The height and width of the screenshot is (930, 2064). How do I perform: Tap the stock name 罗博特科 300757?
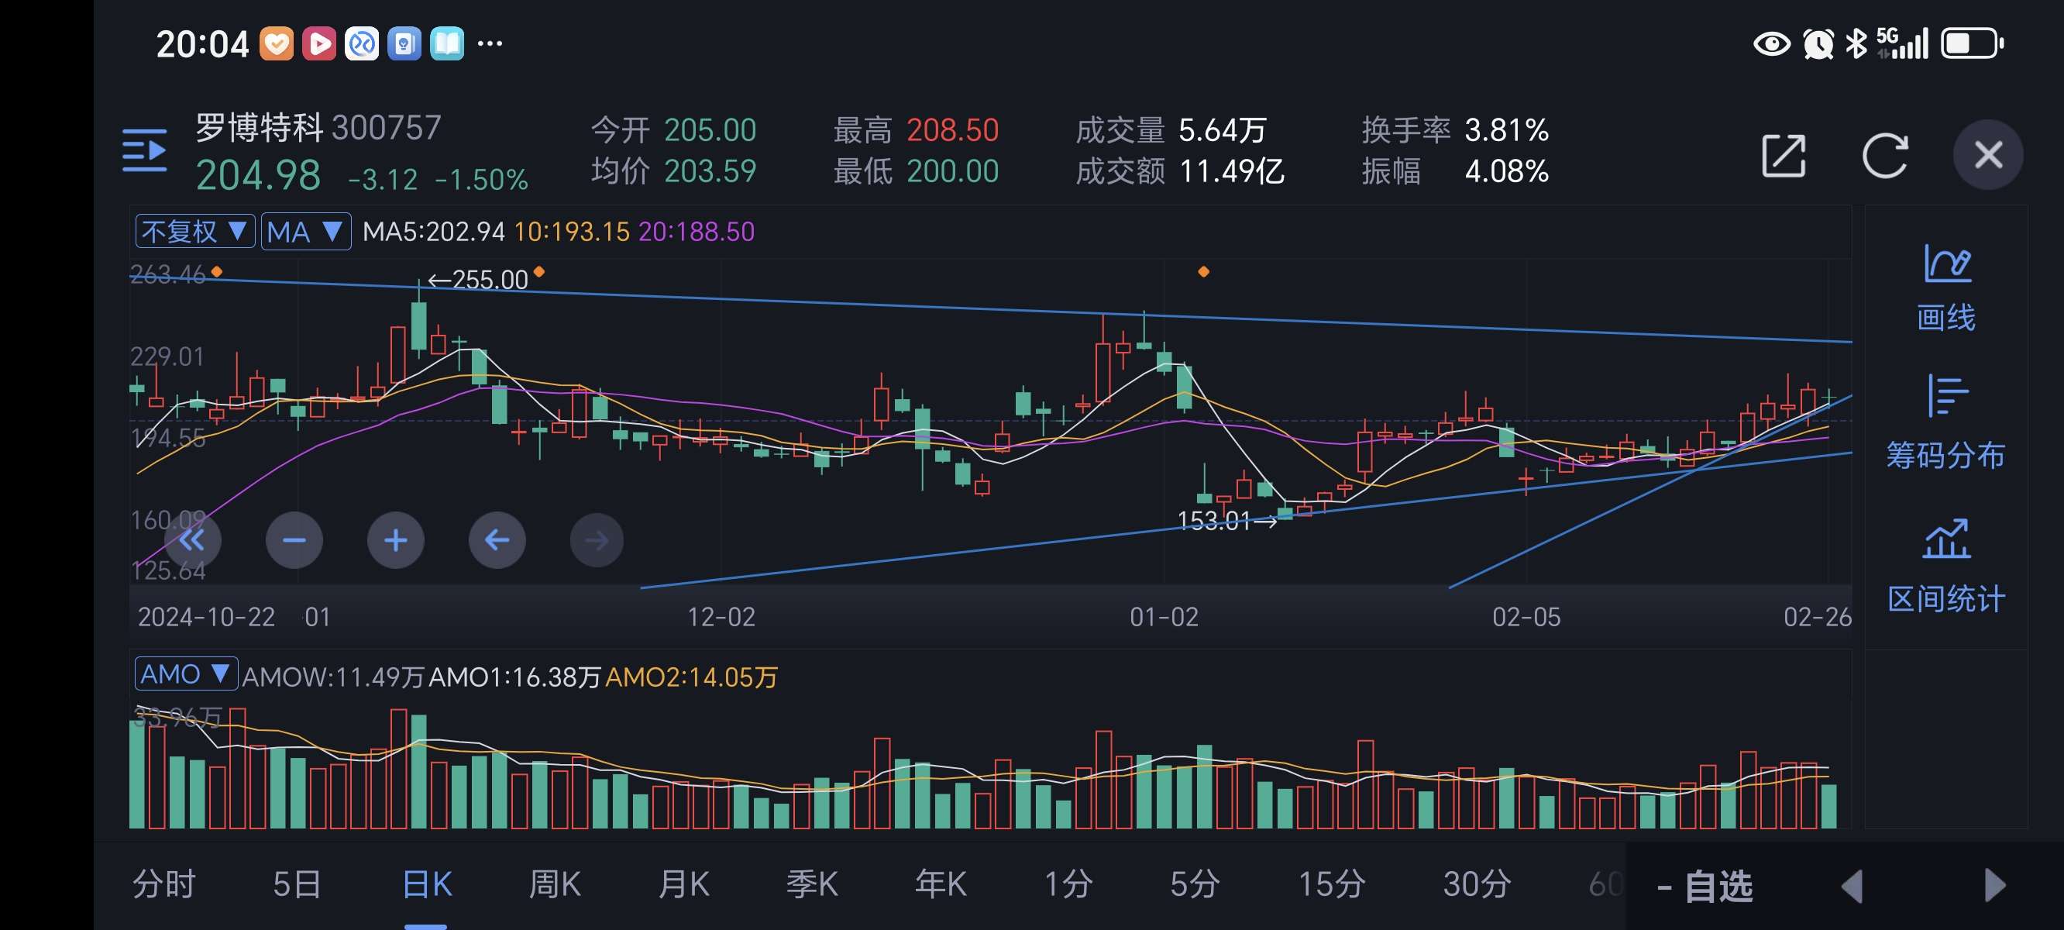click(x=318, y=127)
